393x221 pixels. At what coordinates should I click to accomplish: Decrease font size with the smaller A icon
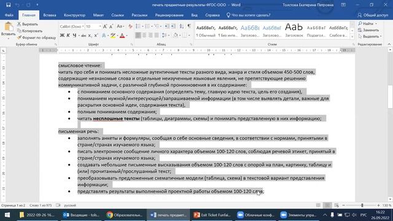[111, 26]
